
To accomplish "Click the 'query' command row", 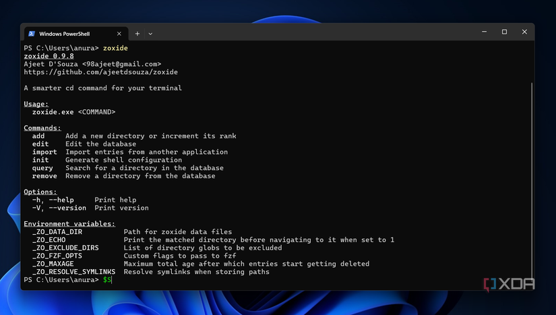I will (x=127, y=168).
